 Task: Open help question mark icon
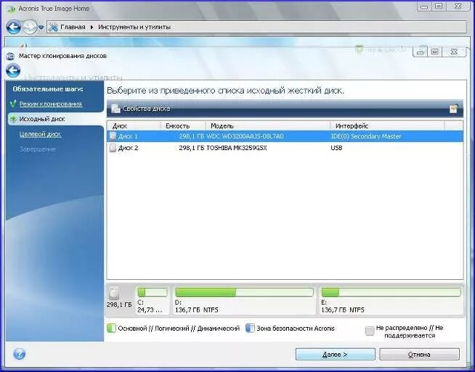click(x=20, y=354)
